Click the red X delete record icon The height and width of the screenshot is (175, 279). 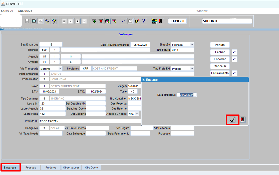coord(101,21)
